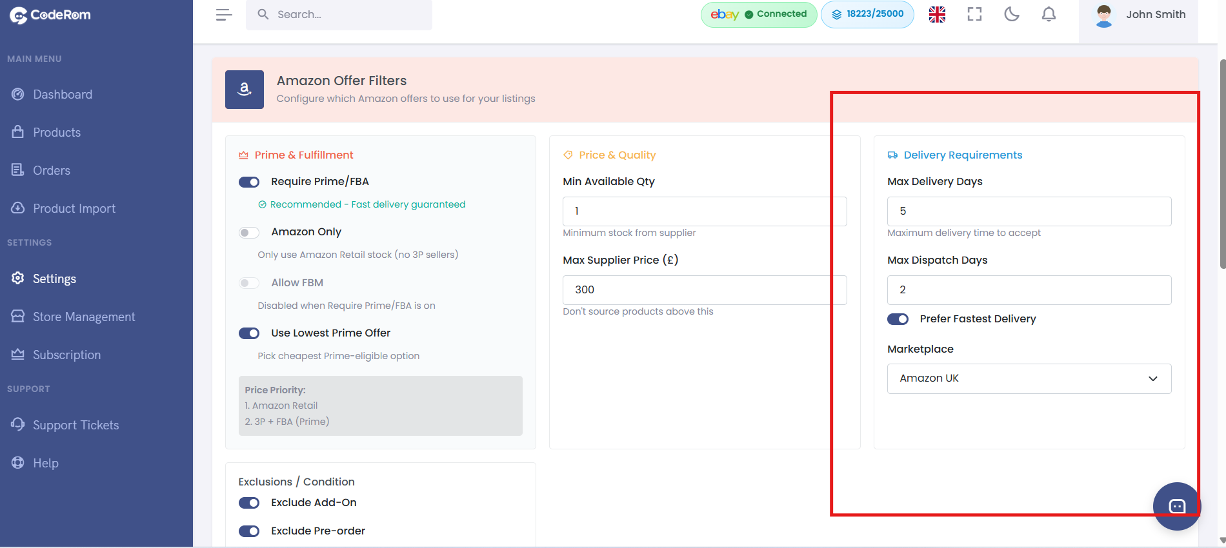1226x548 pixels.
Task: Toggle Use Lowest Prime Offer switch
Action: tap(249, 333)
